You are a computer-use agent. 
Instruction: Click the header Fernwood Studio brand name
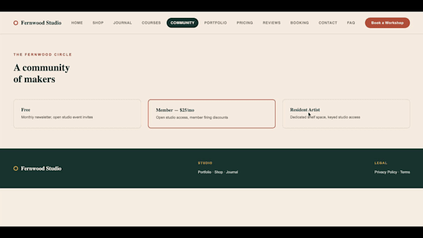[x=41, y=23]
